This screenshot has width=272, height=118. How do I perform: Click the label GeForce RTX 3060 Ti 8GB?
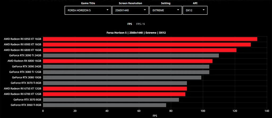click(26, 105)
